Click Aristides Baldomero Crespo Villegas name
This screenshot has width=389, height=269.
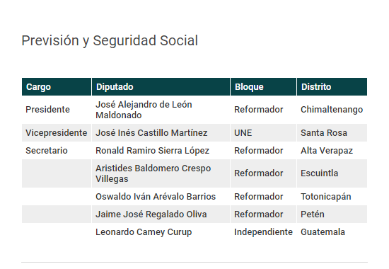click(153, 173)
